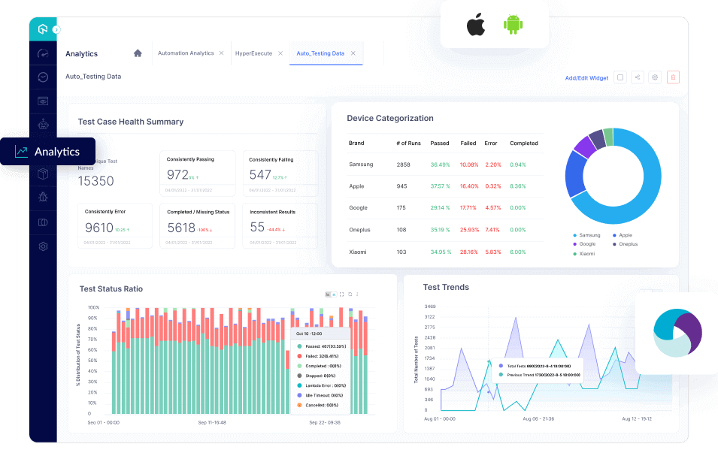Viewport: 718px width, 459px height.
Task: Click the Add/Edit Widget link
Action: click(586, 77)
